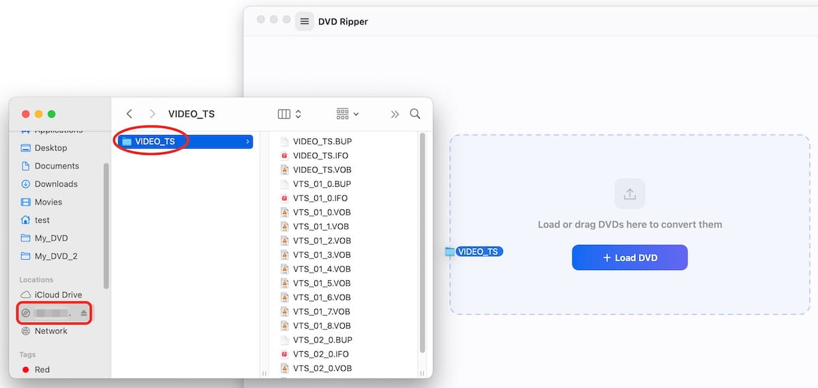Go back in Finder navigation
This screenshot has height=388, width=818.
(x=130, y=114)
